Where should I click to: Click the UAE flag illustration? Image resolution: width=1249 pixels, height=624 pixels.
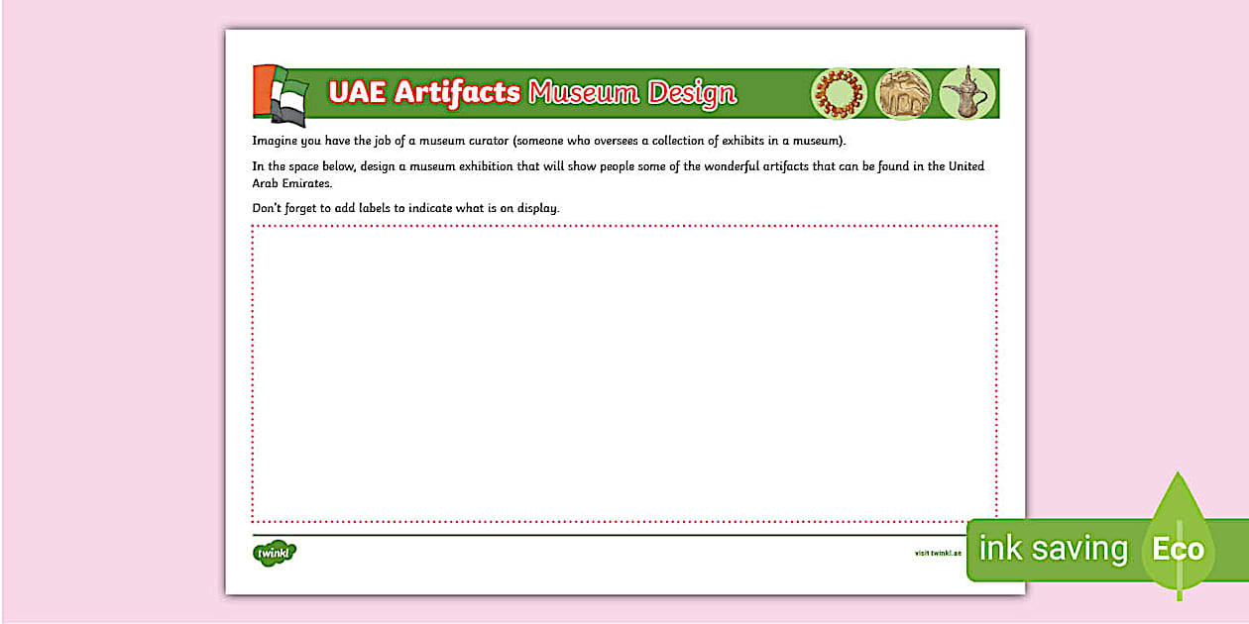(276, 87)
